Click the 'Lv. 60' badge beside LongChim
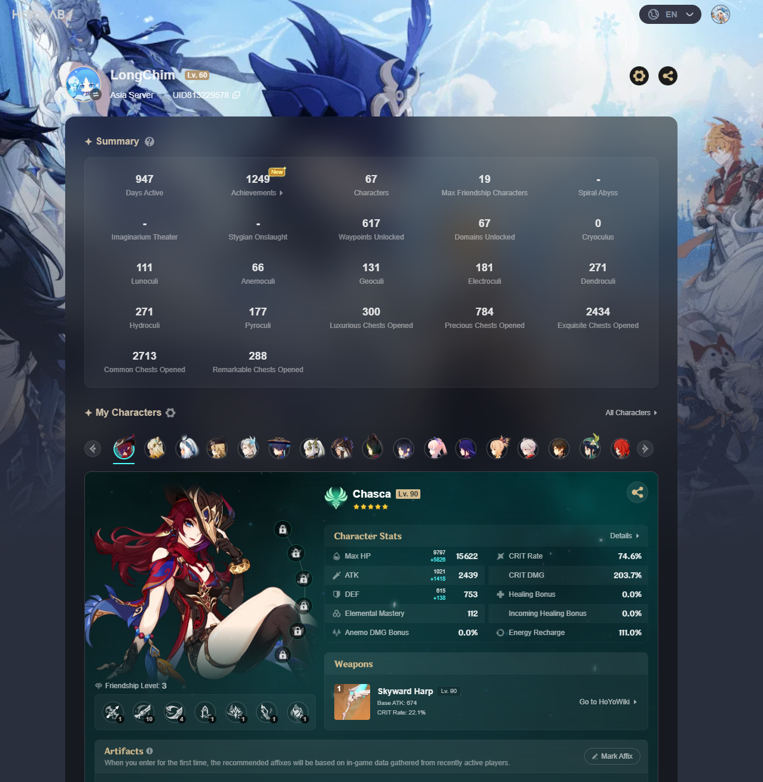This screenshot has height=782, width=763. [197, 75]
